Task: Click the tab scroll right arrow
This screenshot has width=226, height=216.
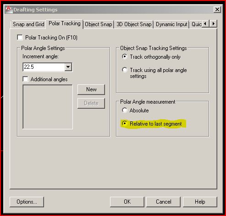Action: pyautogui.click(x=213, y=24)
